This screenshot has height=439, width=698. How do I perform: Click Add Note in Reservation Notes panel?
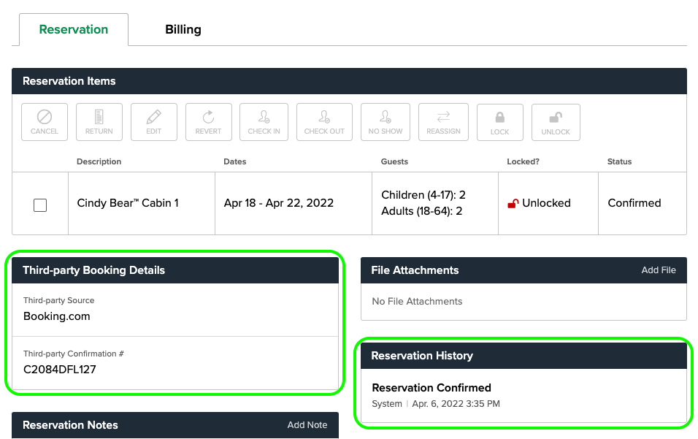tap(307, 425)
